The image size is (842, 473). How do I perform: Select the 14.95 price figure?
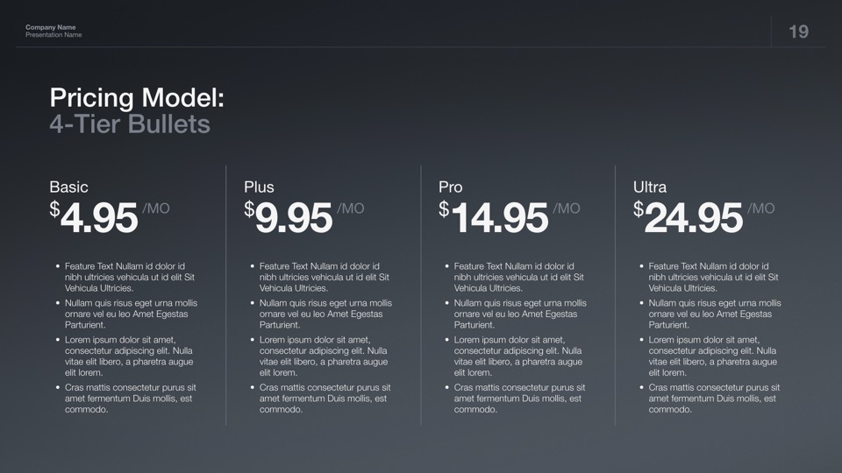click(x=499, y=218)
